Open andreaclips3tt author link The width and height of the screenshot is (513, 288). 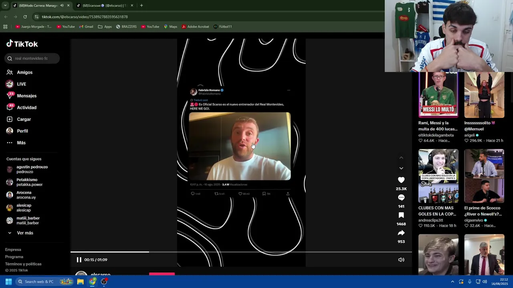[x=431, y=220]
